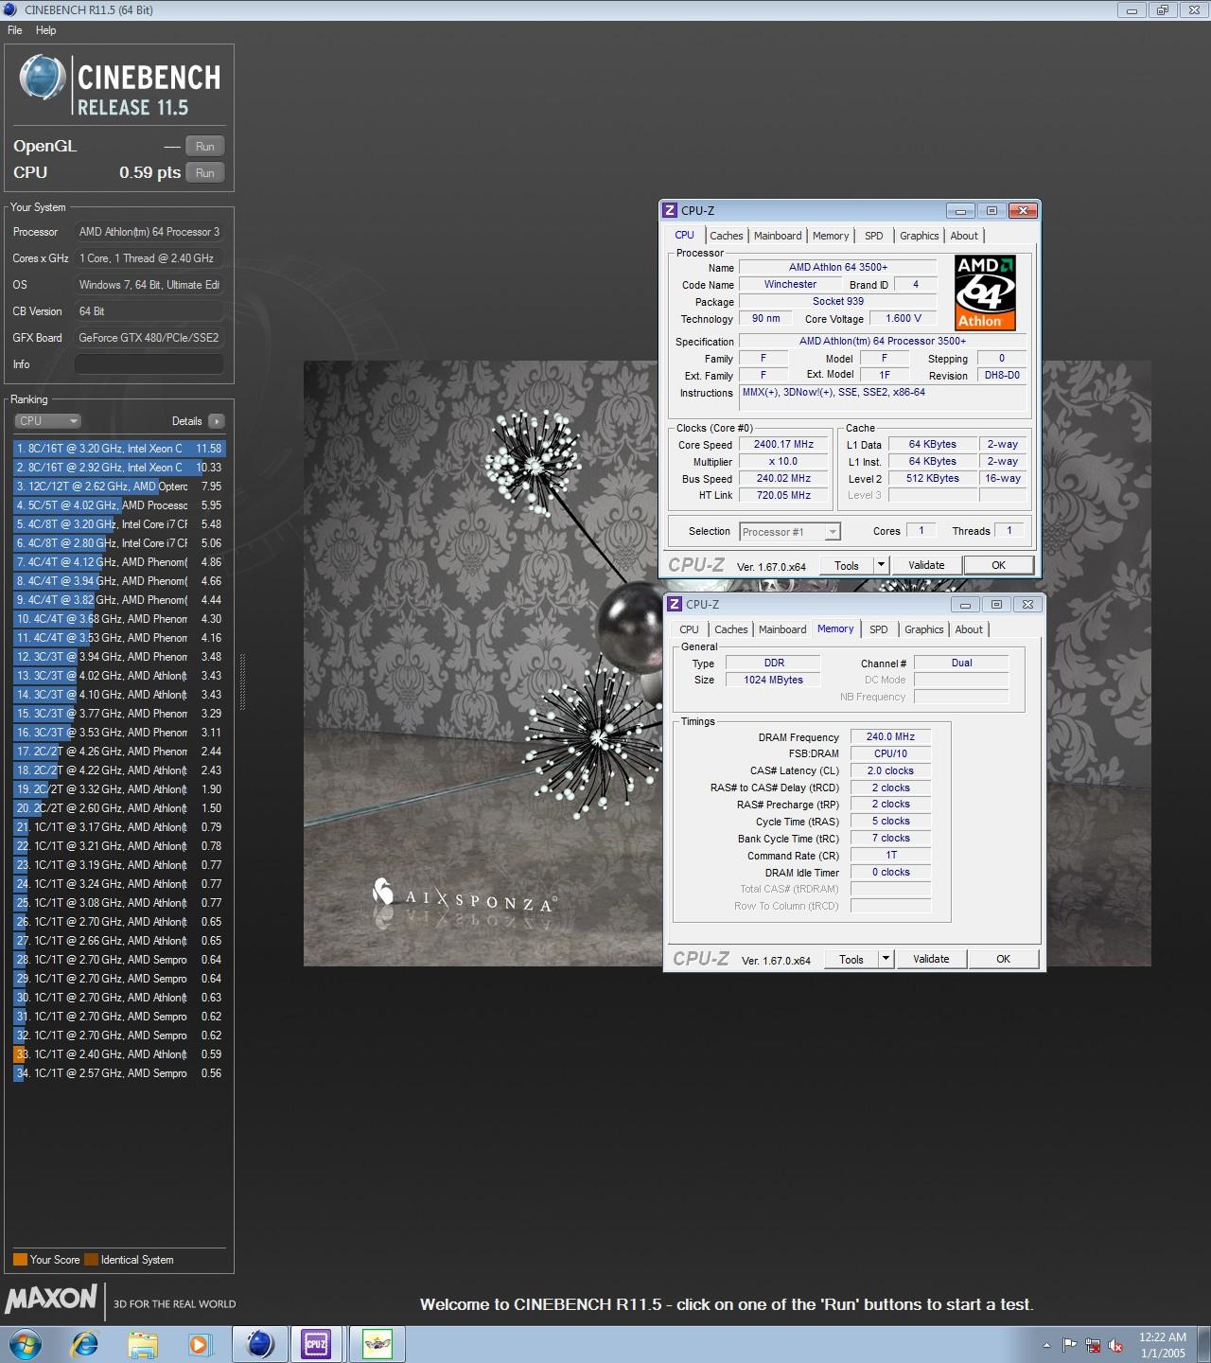Switch to Caches tab in lower CPU-Z window
Screen dimensions: 1211x1363
point(731,629)
